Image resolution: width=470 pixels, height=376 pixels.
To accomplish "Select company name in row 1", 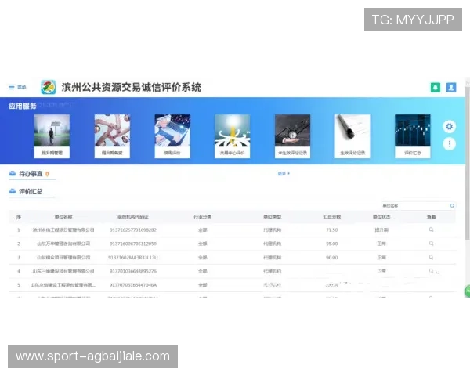I will pos(63,230).
